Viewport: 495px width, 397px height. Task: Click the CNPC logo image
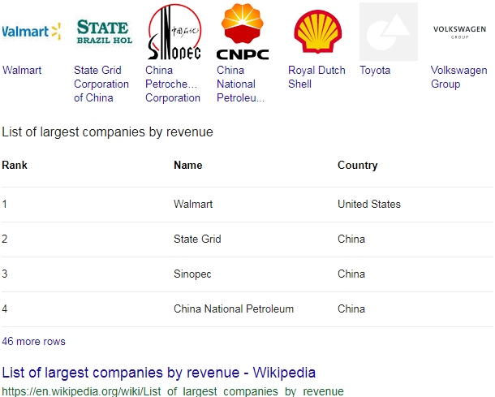click(243, 32)
